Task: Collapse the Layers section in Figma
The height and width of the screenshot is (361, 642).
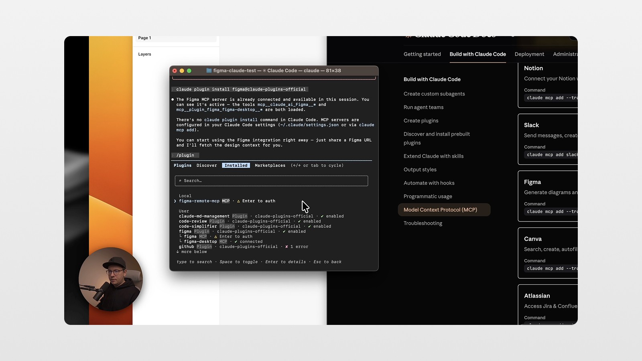Action: point(144,54)
